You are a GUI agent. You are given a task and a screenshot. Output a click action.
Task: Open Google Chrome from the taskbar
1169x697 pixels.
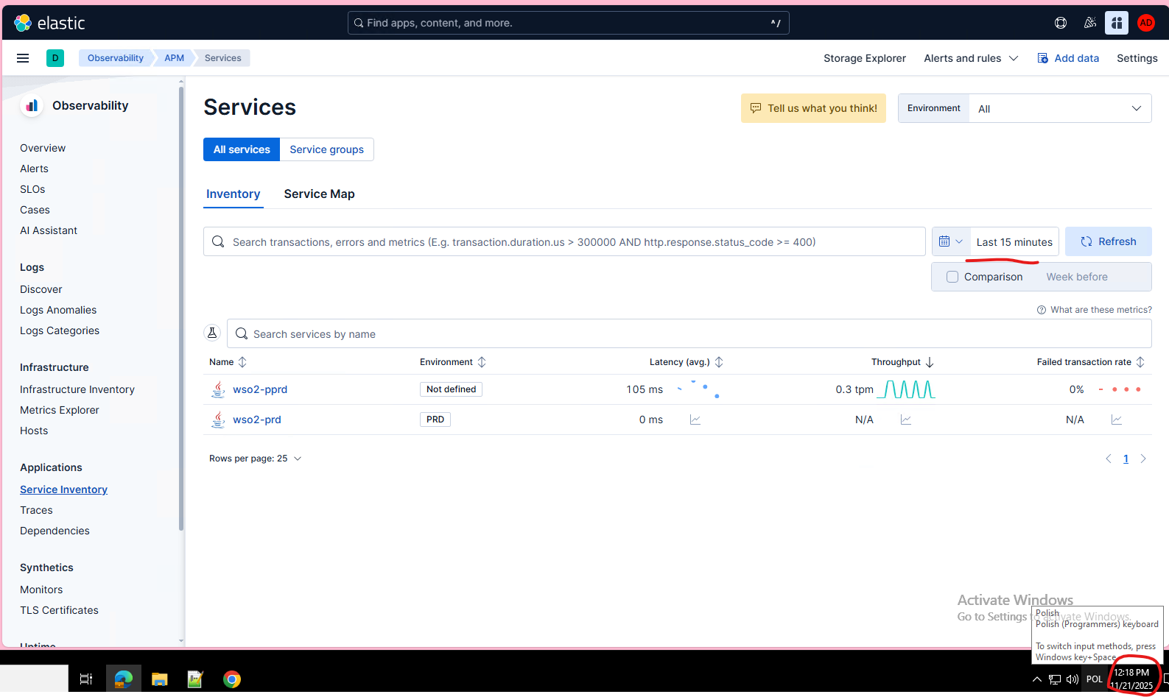point(232,679)
